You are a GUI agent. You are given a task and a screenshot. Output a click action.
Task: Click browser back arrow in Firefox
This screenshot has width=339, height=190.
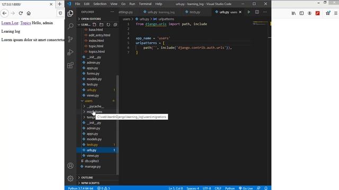pyautogui.click(x=5, y=13)
